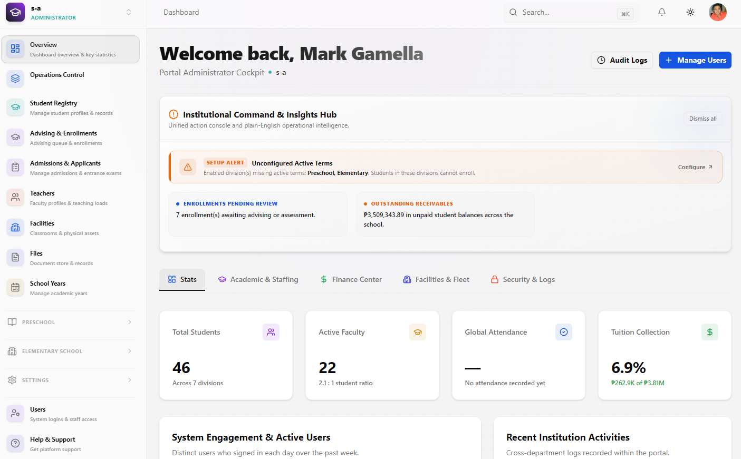This screenshot has width=741, height=459.
Task: Open the Users sidebar icon
Action: pos(15,413)
